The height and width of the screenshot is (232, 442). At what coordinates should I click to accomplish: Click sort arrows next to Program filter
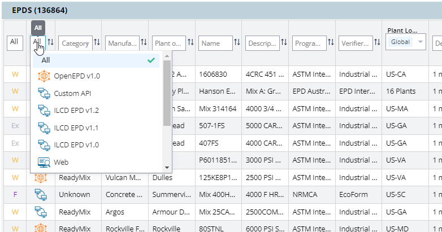click(330, 43)
